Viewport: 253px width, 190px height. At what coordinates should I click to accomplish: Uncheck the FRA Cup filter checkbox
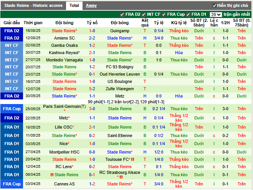coord(164,15)
